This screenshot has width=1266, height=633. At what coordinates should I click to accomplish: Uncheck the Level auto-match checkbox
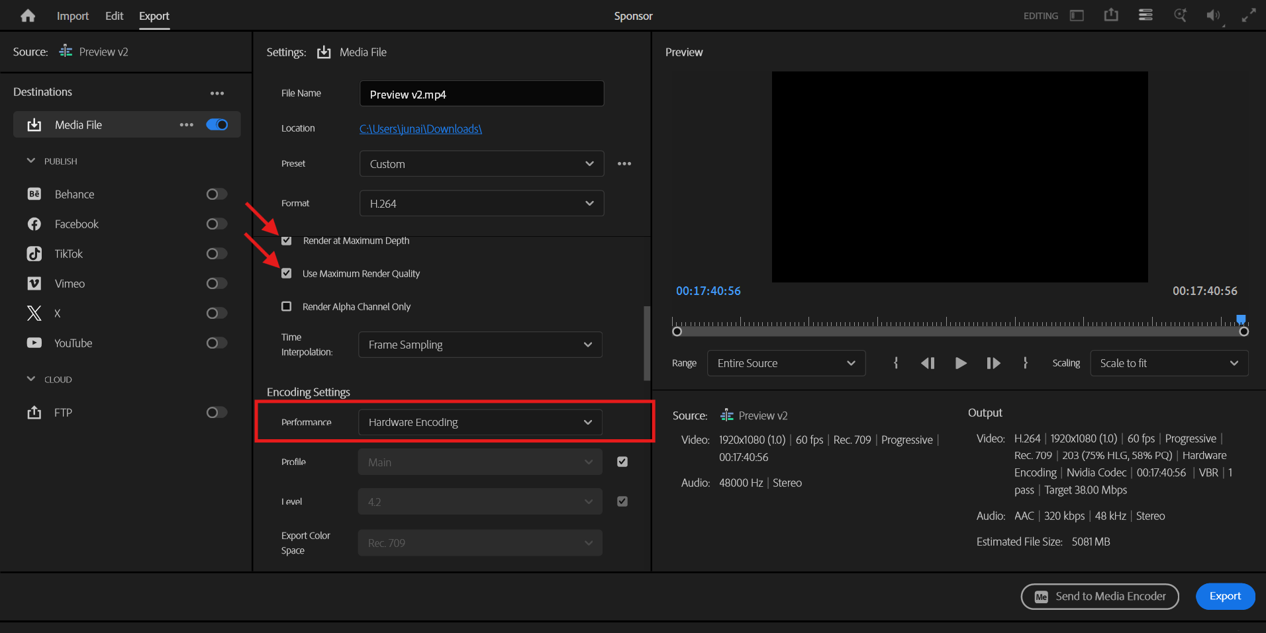tap(622, 501)
